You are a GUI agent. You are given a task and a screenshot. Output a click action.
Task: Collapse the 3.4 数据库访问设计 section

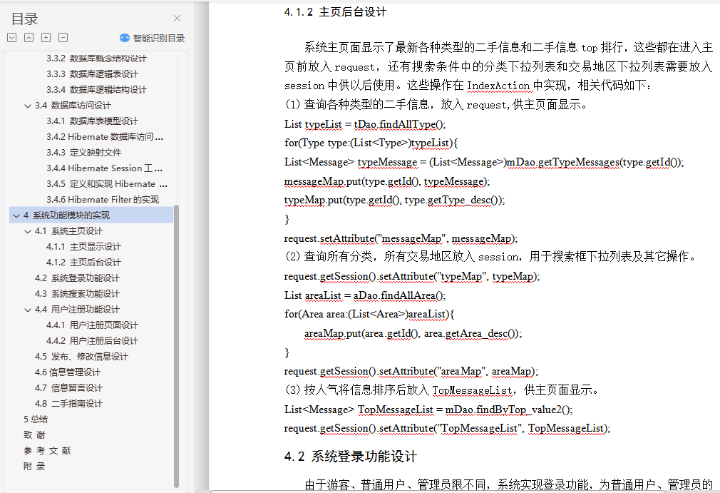pos(28,106)
